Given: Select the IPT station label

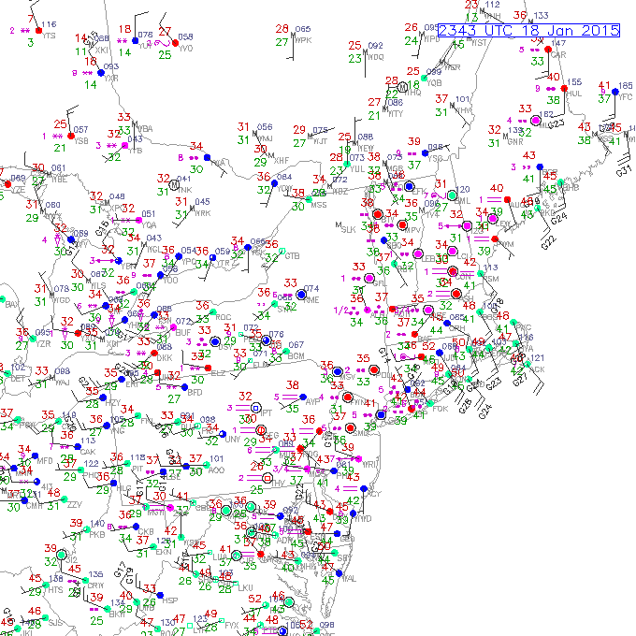Looking at the screenshot, I should (267, 412).
